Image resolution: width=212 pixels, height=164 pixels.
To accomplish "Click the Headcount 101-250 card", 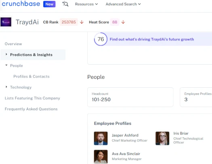I will click(130, 97).
